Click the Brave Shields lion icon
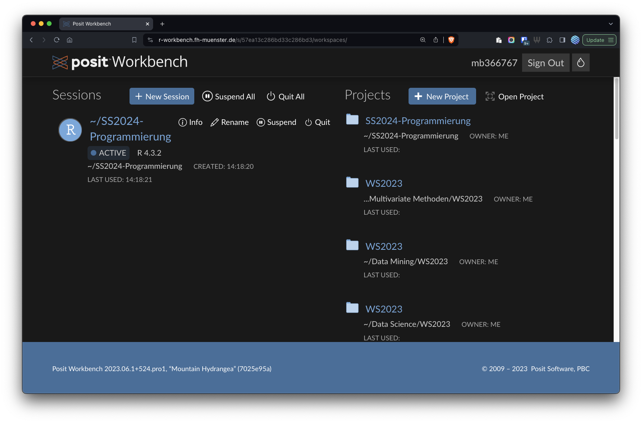Screen dimensions: 642x423 coord(451,40)
